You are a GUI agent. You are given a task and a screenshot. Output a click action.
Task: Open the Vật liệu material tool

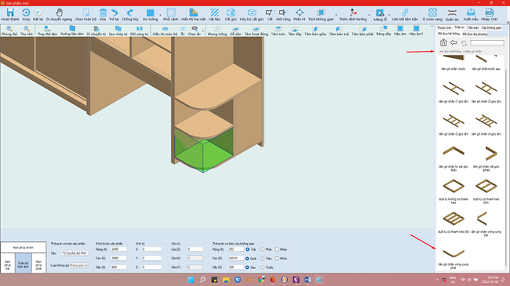pos(214,13)
